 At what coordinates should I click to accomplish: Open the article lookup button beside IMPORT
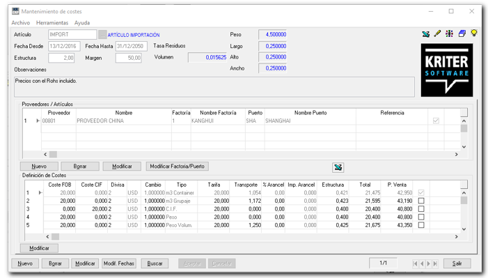[102, 34]
